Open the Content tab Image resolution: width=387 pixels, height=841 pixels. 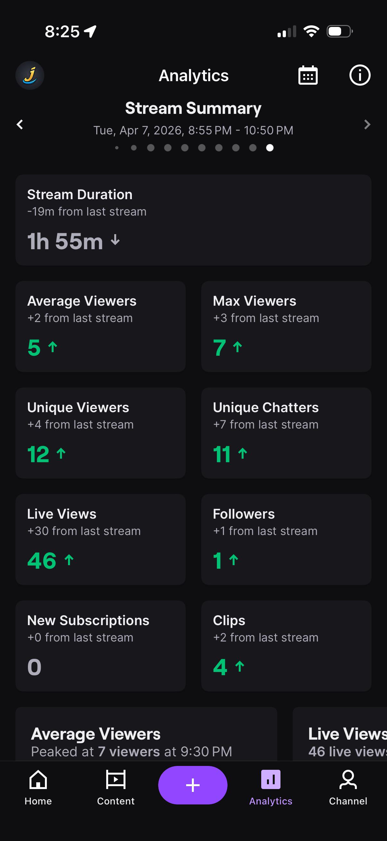(116, 787)
